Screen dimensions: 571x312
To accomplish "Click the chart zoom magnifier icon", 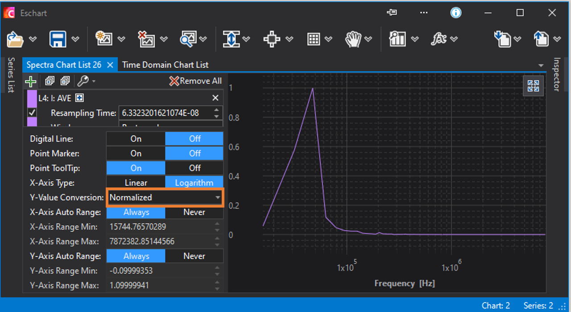I will click(189, 39).
